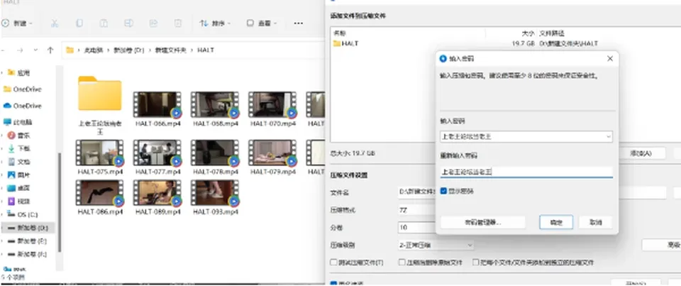
Task: Close the enter-password dialog with X
Action: (610, 58)
